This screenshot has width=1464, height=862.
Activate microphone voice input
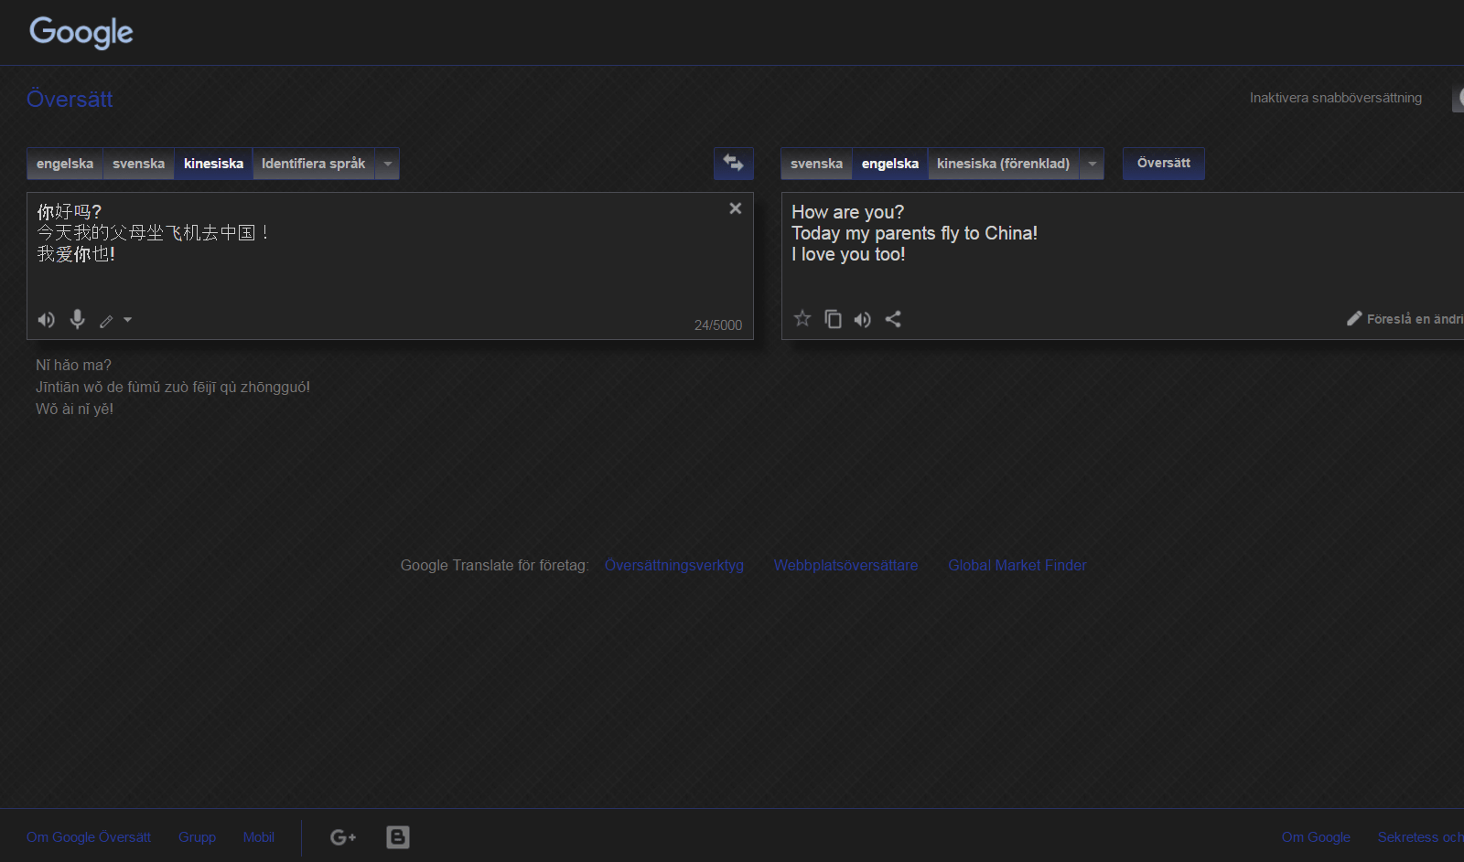tap(78, 319)
